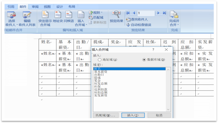Select 基本薪资 in the field list

(100, 72)
